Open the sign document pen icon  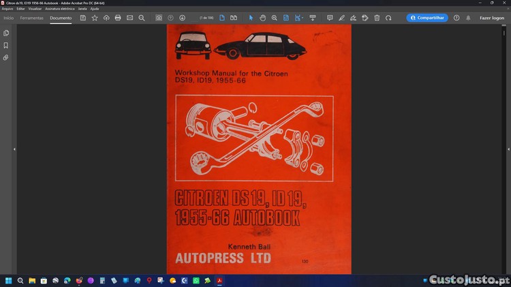pos(353,18)
